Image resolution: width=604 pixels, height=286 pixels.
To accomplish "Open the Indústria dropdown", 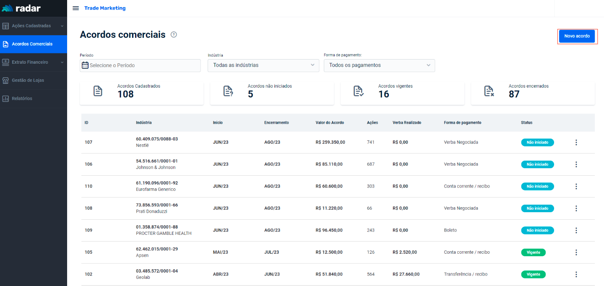I will [x=263, y=65].
